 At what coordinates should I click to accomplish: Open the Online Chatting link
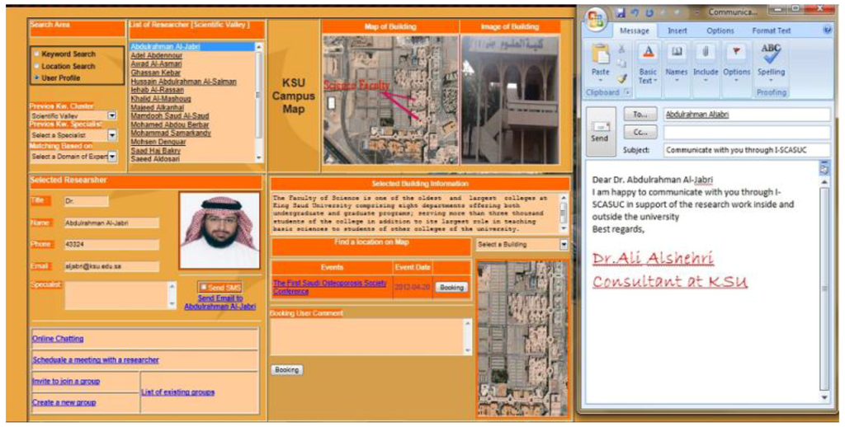[x=58, y=339]
